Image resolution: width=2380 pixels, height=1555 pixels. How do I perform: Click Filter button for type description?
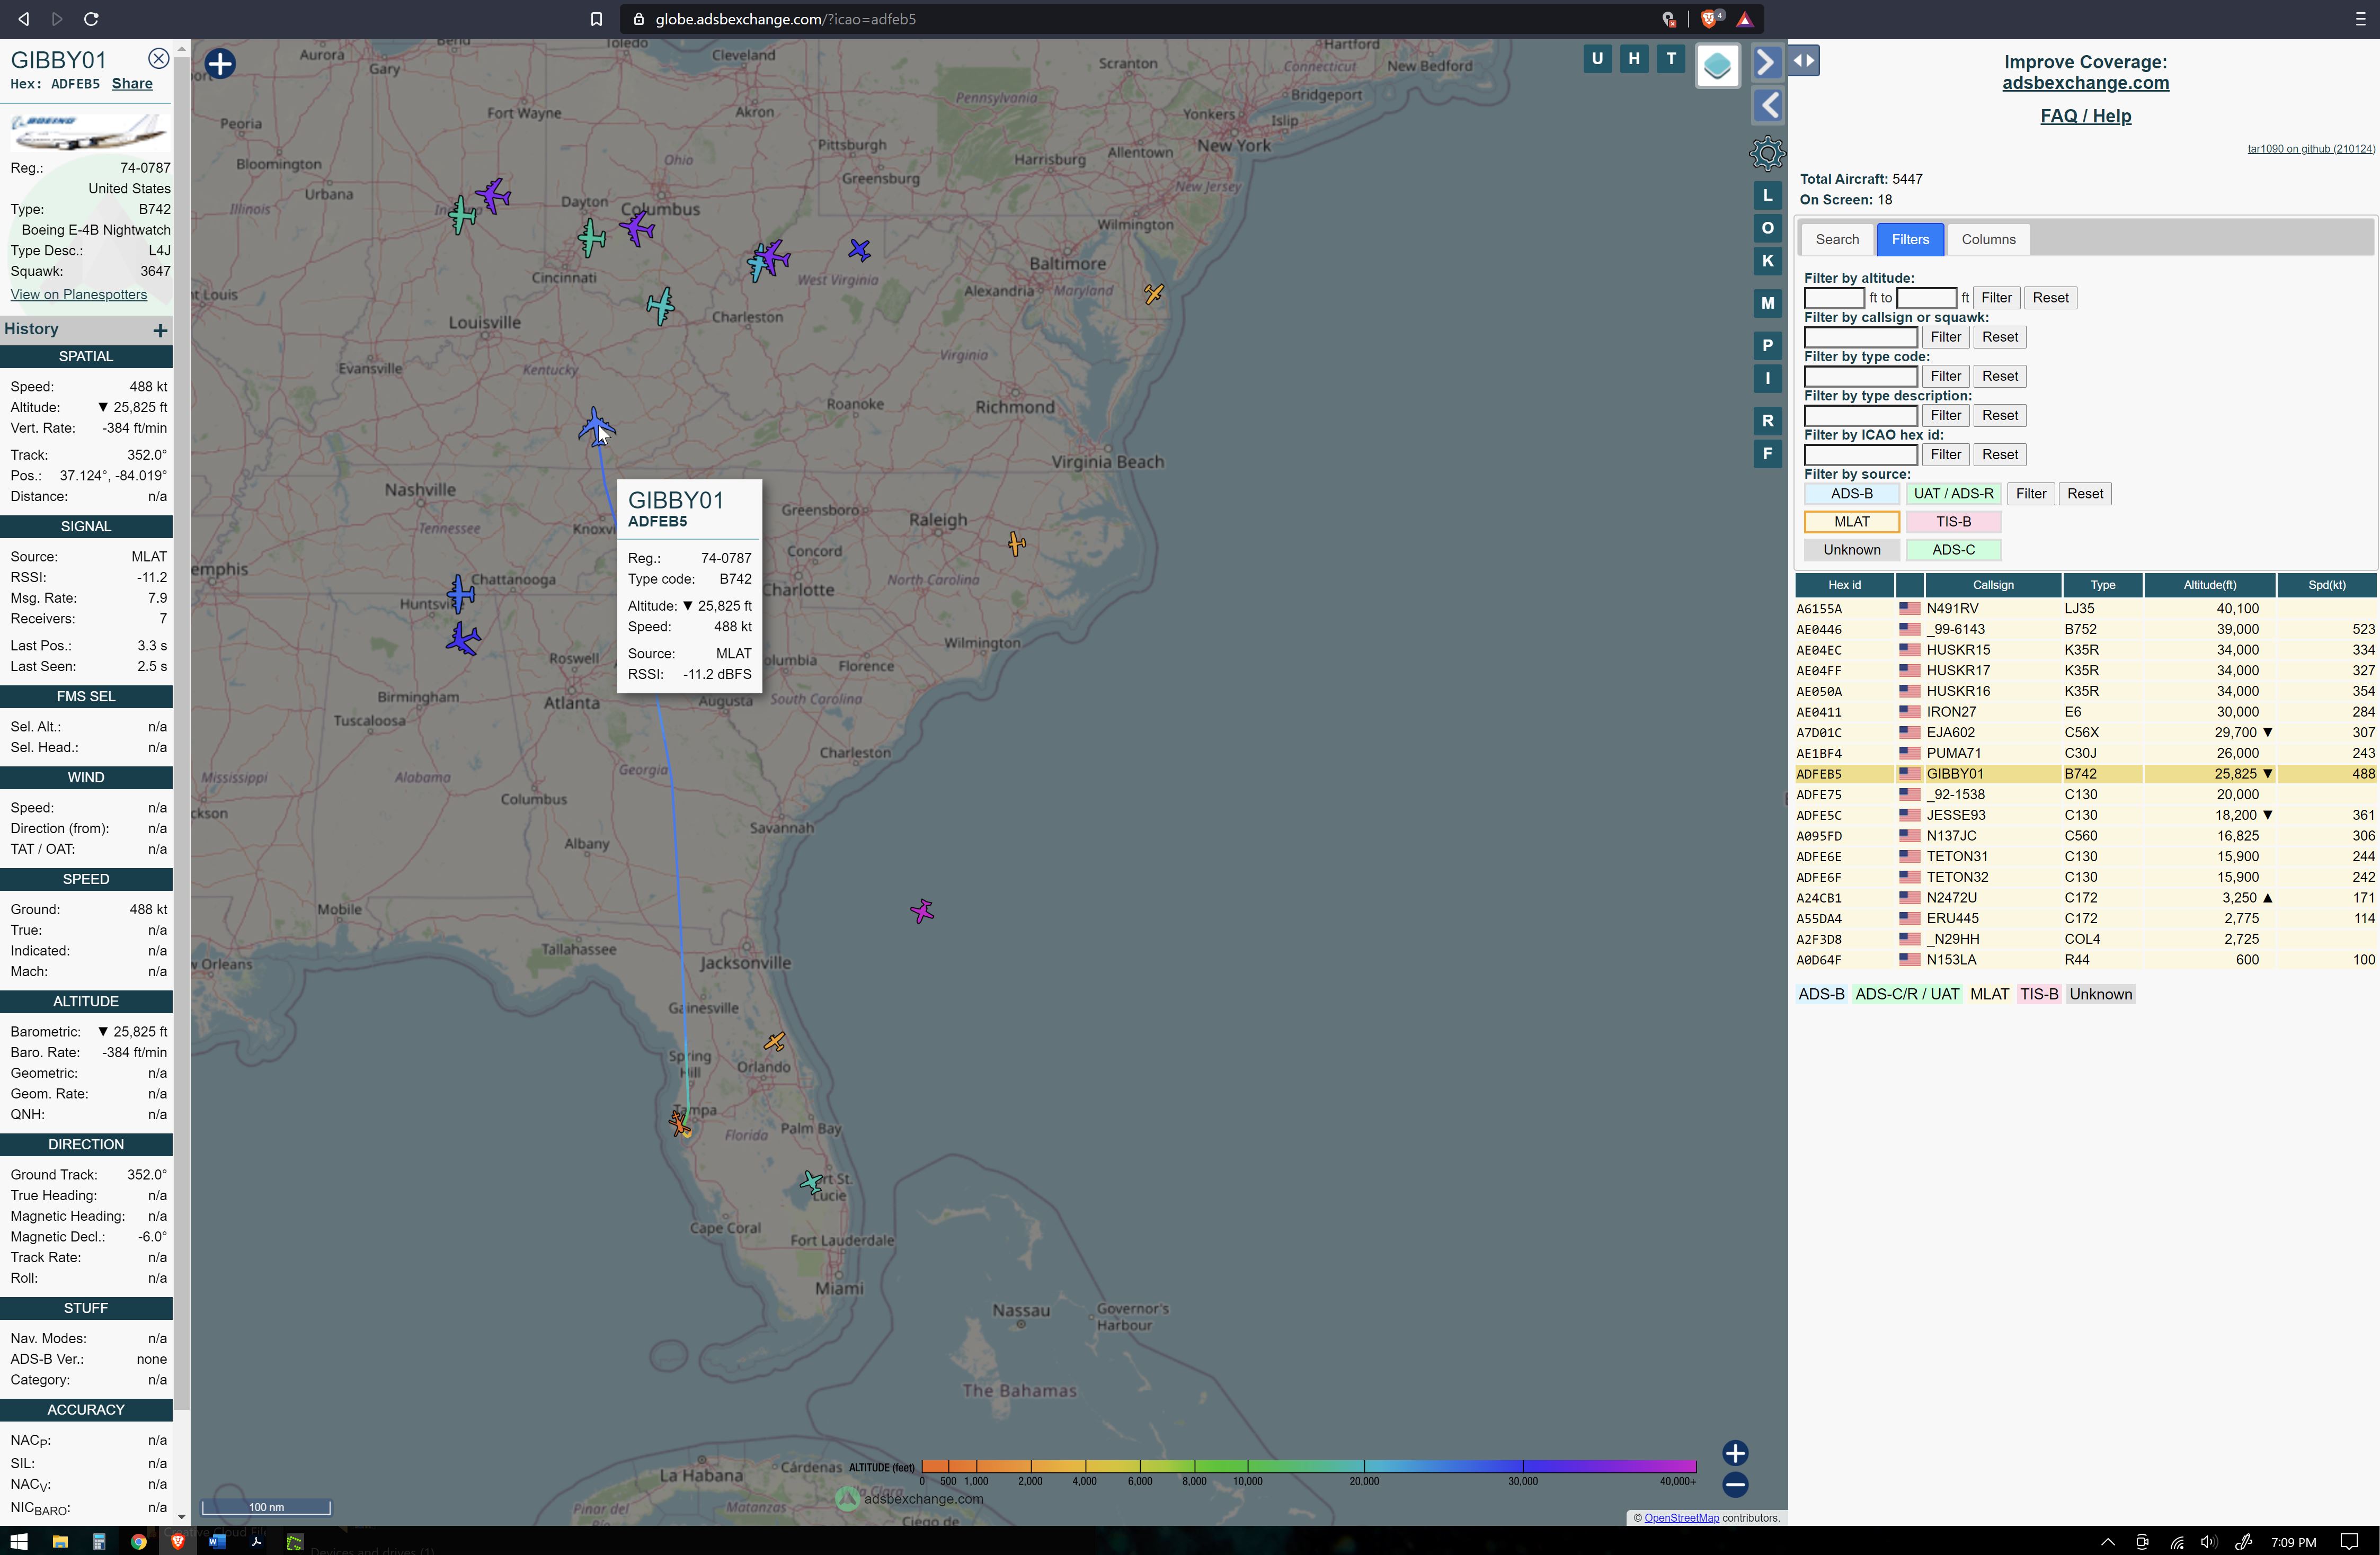point(1945,416)
